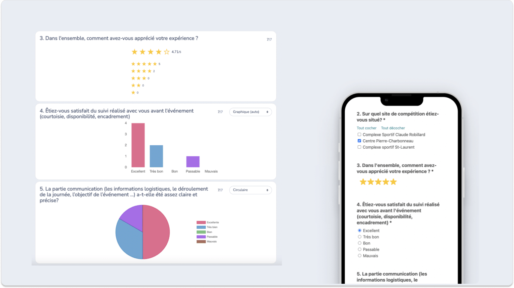Open the Circulaire chart type dropdown
This screenshot has height=288, width=514.
click(250, 190)
